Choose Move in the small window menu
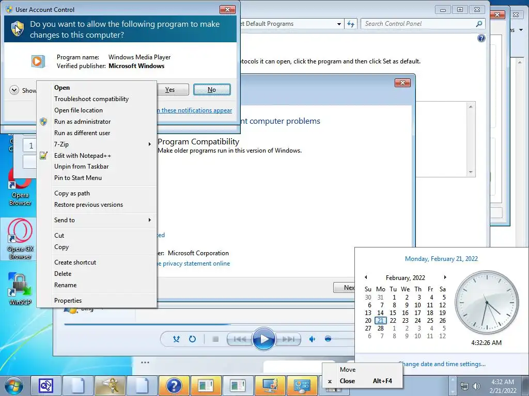529x396 pixels. click(362, 370)
